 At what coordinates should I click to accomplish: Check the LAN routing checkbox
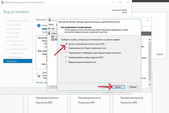(x=66, y=62)
